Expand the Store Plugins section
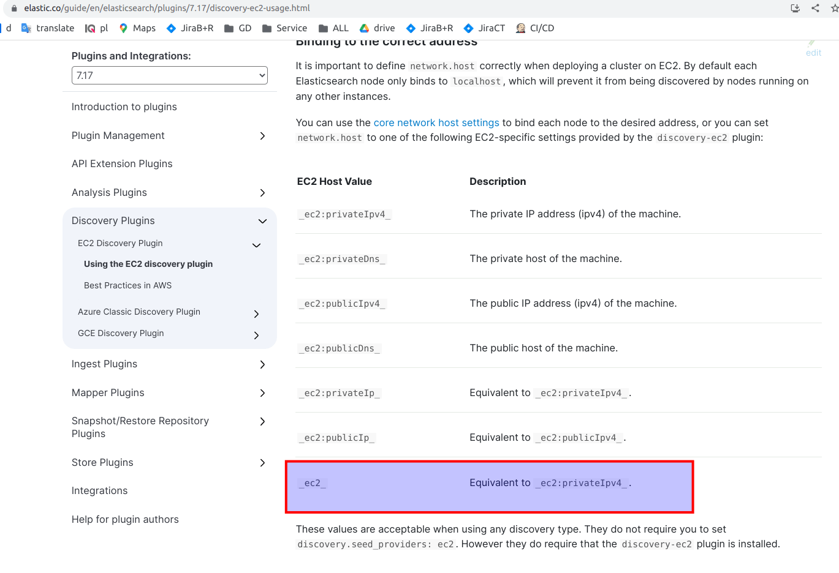 pos(262,463)
